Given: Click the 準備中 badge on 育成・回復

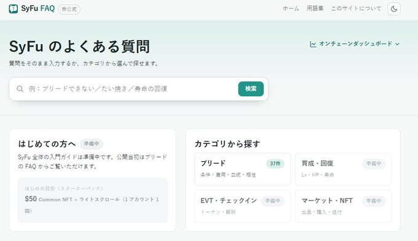Looking at the screenshot, I should click(x=374, y=164).
